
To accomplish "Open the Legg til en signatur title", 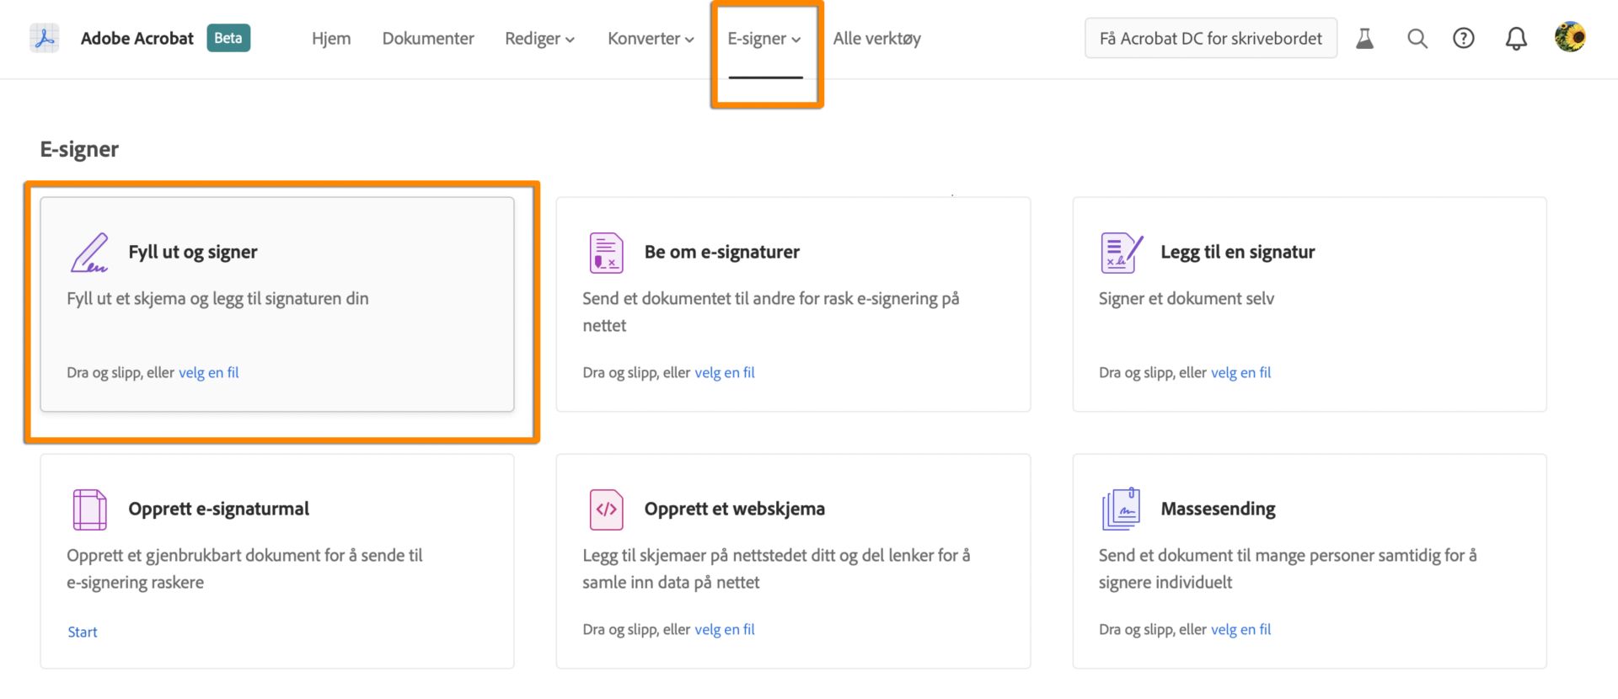I will (x=1238, y=252).
